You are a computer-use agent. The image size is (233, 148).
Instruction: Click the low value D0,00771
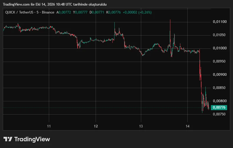click(x=97, y=12)
